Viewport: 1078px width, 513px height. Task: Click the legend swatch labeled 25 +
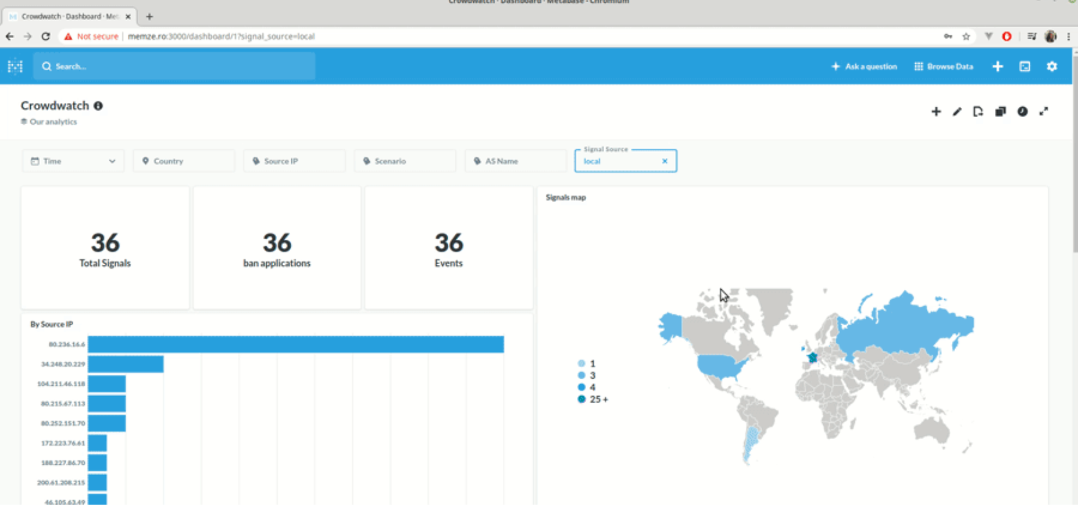pyautogui.click(x=581, y=399)
